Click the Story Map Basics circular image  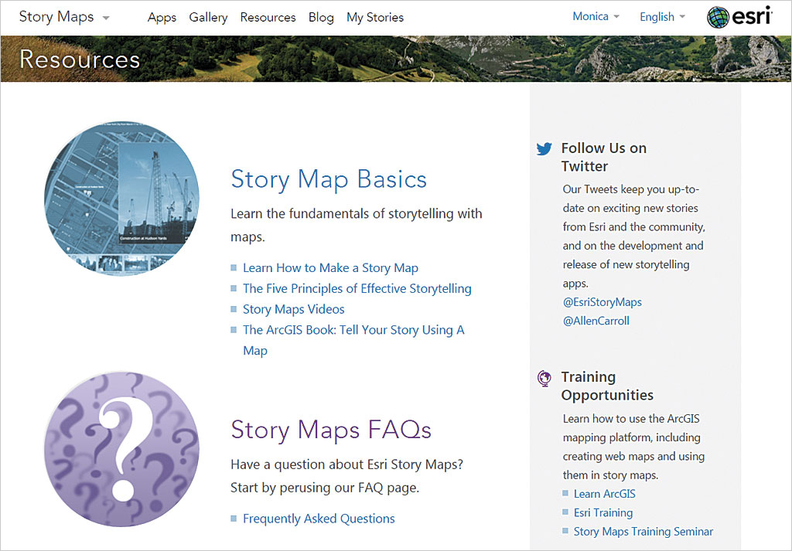coord(121,199)
